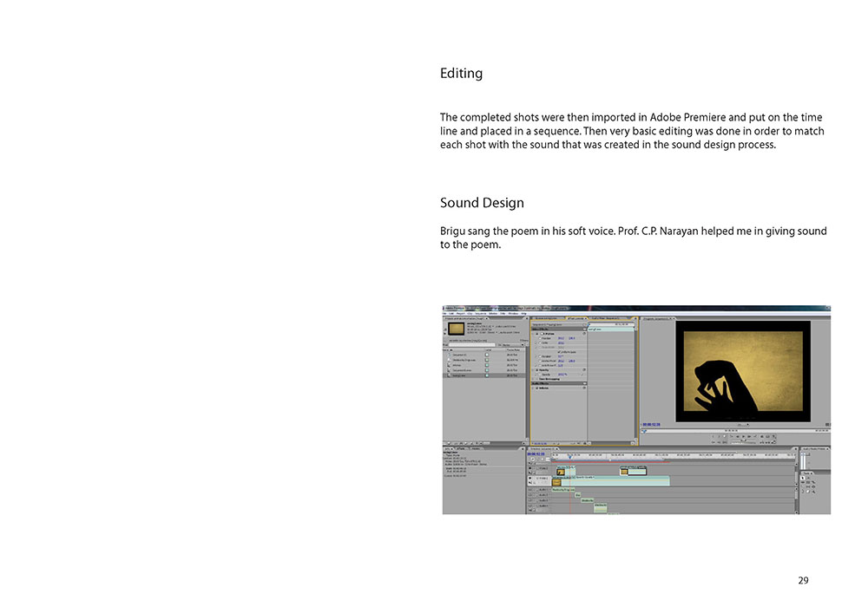Mute the Audio 3 track output
The width and height of the screenshot is (868, 613).
[530, 500]
